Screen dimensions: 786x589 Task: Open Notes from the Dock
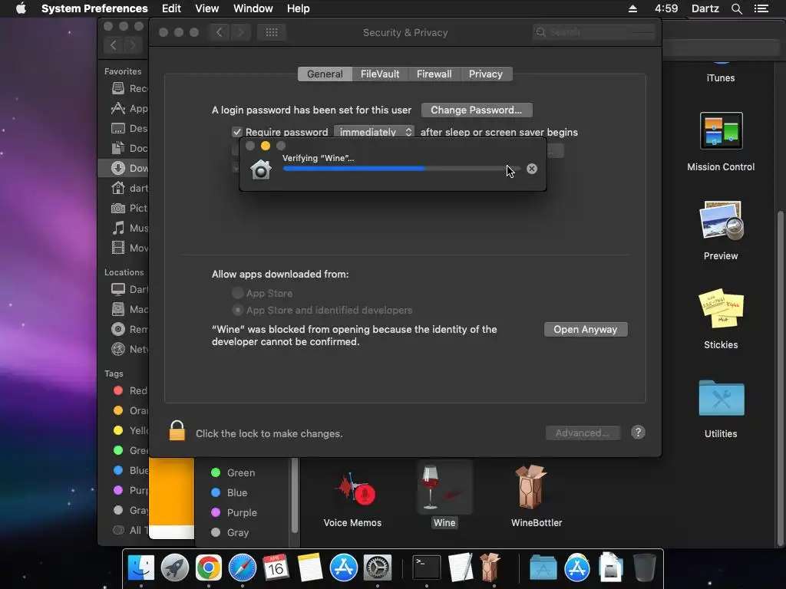(x=310, y=568)
